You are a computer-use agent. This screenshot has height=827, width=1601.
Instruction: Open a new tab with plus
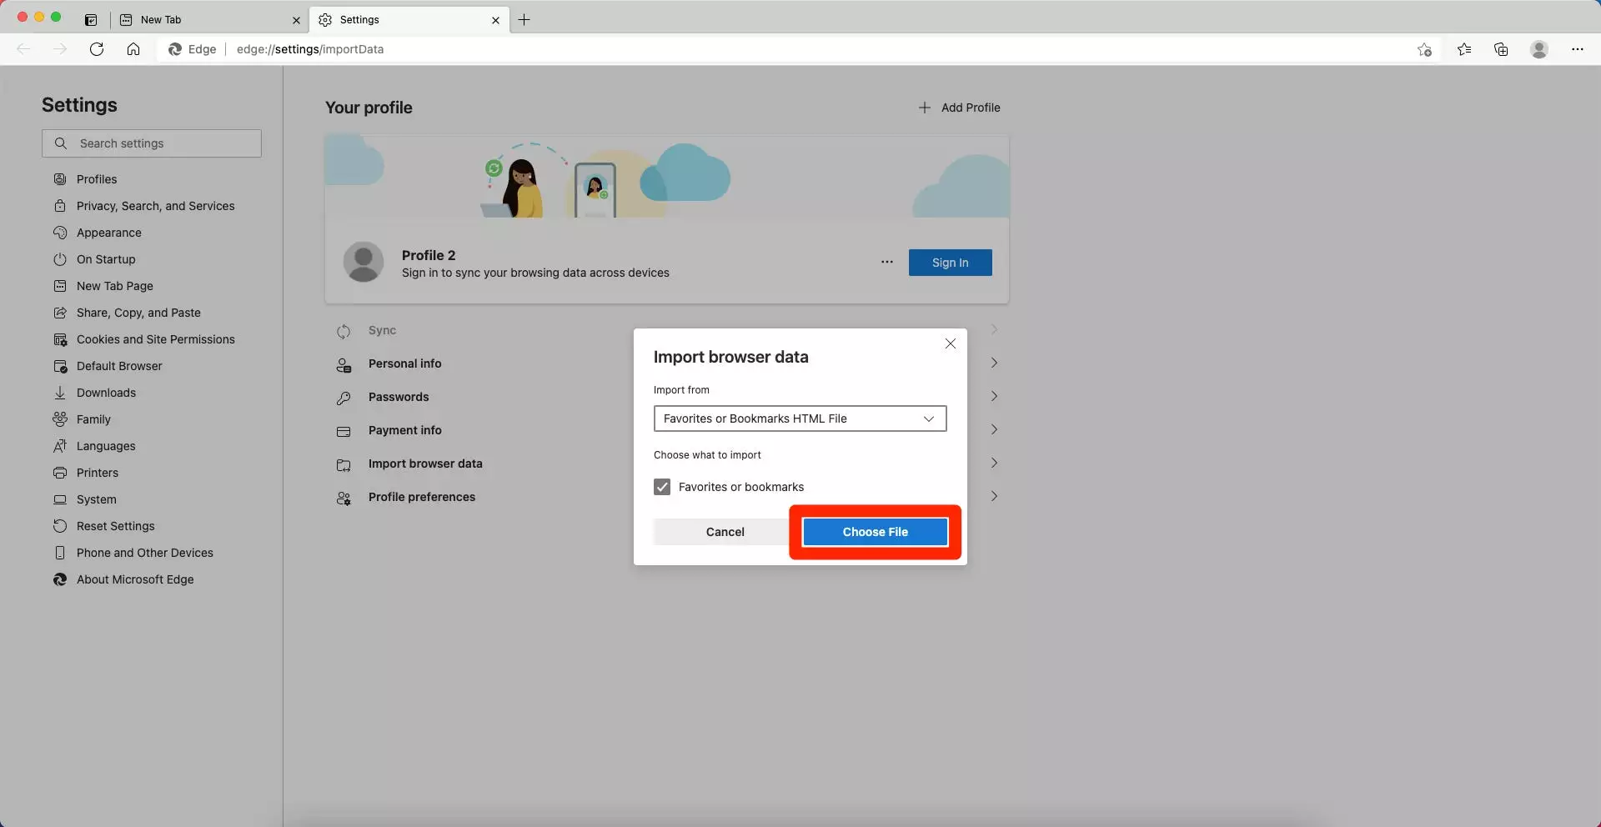(x=524, y=20)
